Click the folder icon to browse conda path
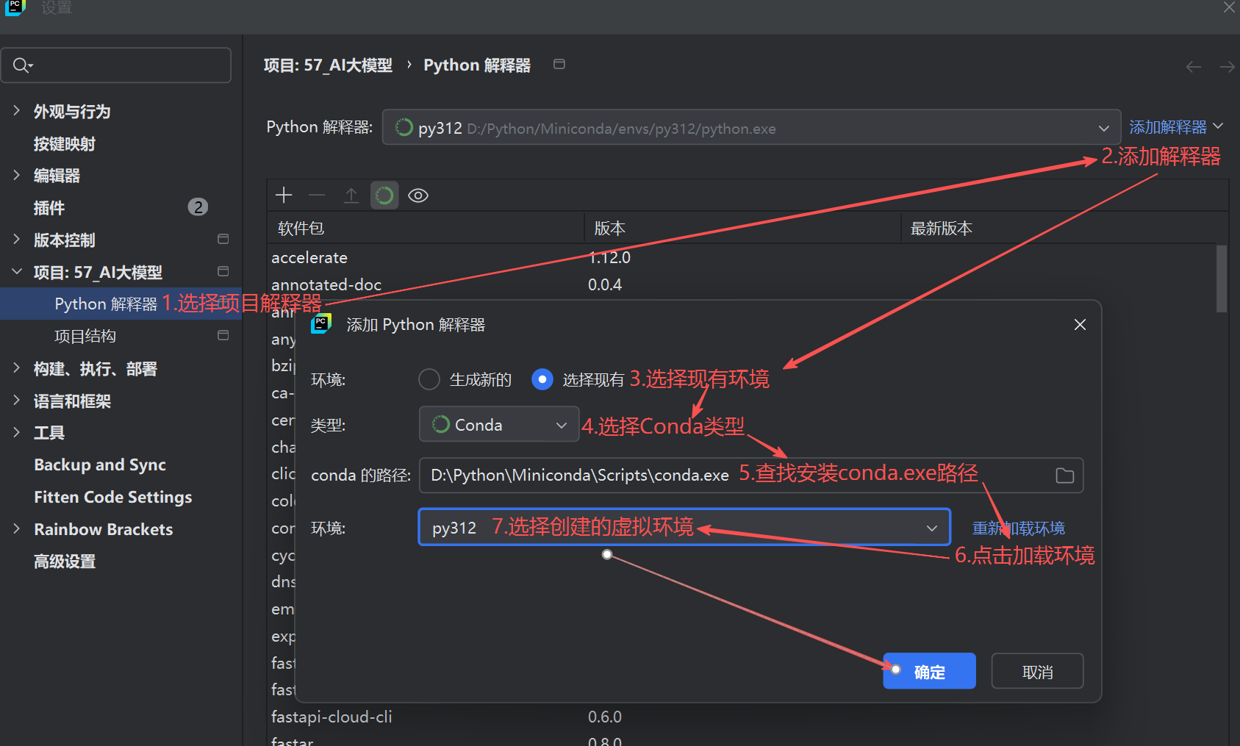Image resolution: width=1240 pixels, height=746 pixels. pos(1064,476)
